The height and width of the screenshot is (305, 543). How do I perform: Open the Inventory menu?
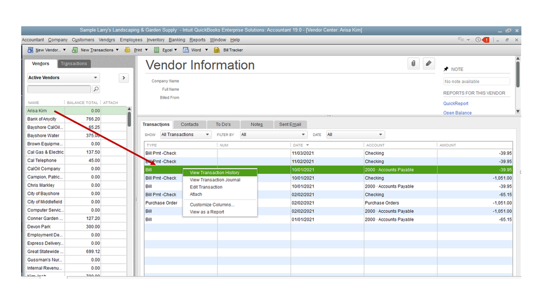click(x=155, y=40)
